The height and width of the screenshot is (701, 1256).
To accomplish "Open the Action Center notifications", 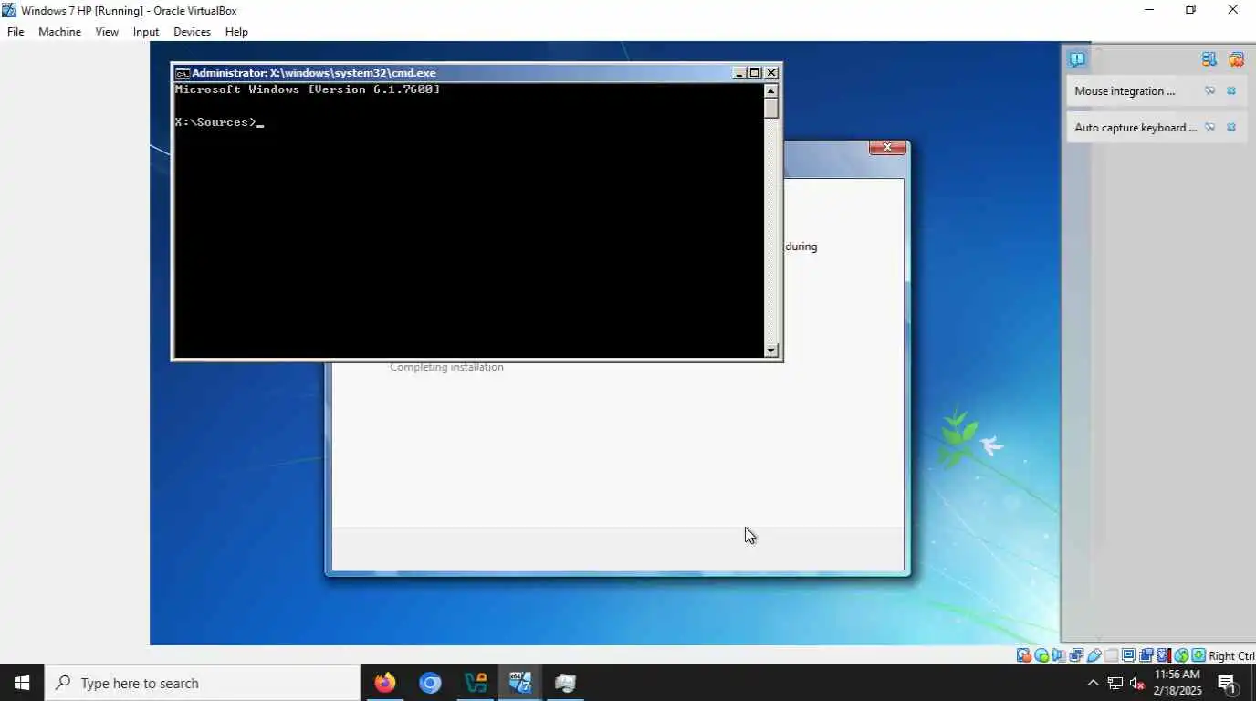I will click(x=1228, y=683).
